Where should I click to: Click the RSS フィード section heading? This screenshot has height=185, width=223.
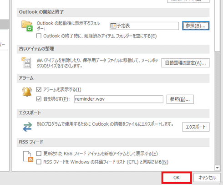[31, 142]
